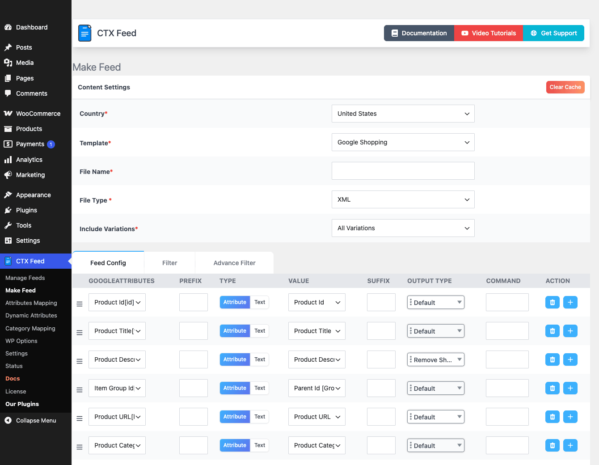Click the Get Support button
Screen dimensions: 599x465
tap(553, 33)
